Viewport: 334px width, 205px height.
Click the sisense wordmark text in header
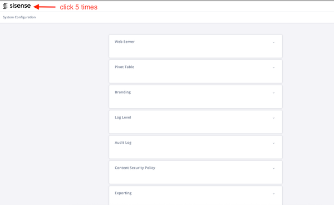point(20,6)
